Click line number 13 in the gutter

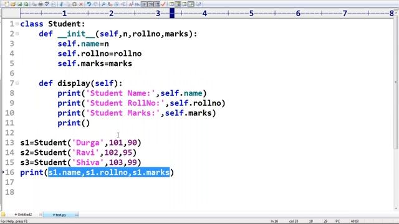(10, 142)
